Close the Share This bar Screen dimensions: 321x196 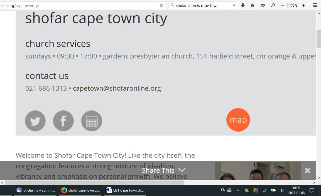307,170
